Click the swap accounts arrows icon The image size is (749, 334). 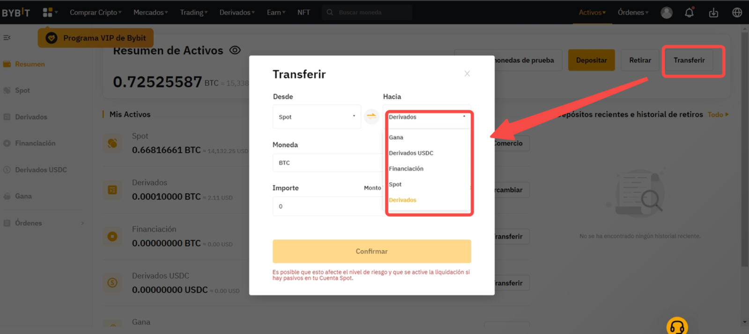pyautogui.click(x=371, y=116)
